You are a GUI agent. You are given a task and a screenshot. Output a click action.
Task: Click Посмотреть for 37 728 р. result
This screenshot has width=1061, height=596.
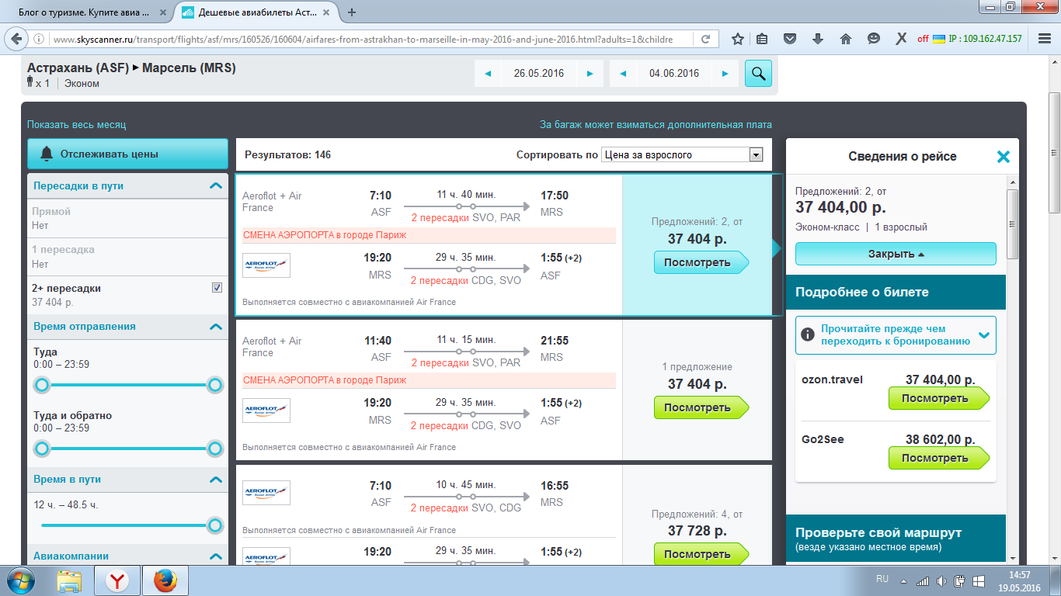[x=701, y=554]
